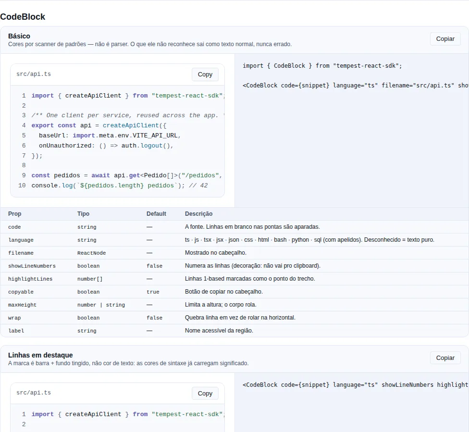Select the 'filename' prop name cell
Image resolution: width=469 pixels, height=432 pixels.
coord(21,253)
